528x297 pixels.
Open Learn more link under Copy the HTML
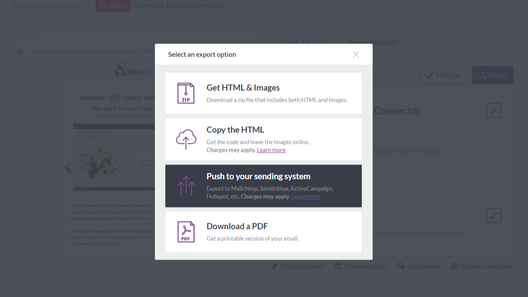[271, 150]
